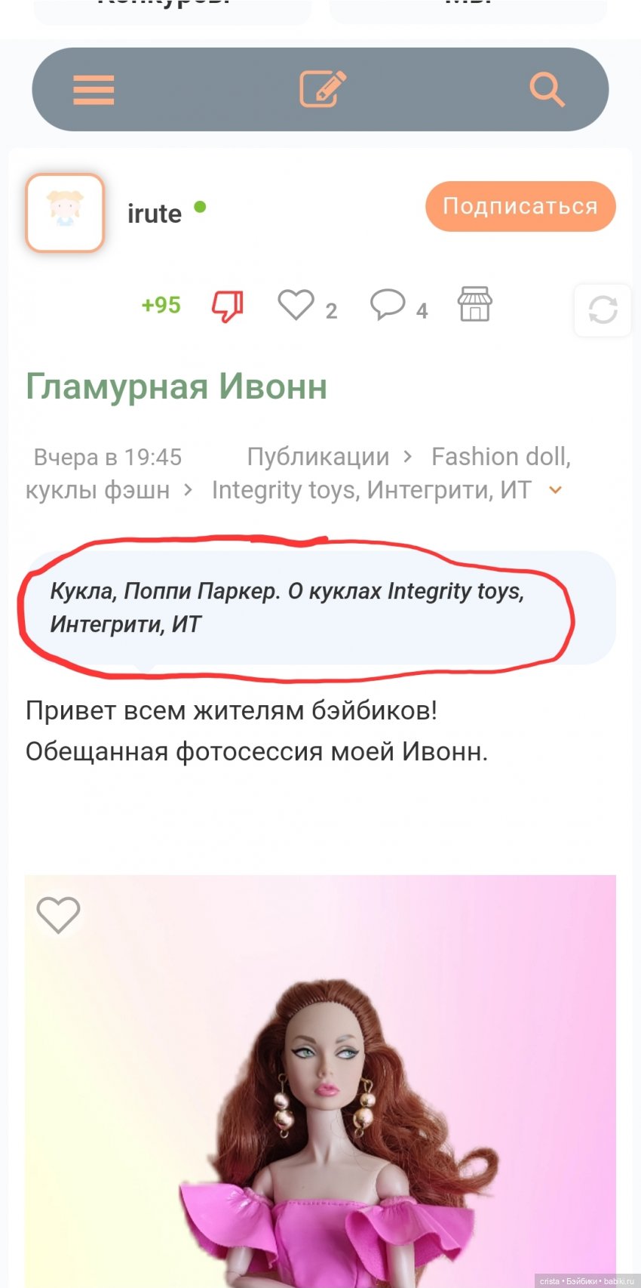
Task: Favorite the doll photo with heart overlay
Action: (58, 914)
